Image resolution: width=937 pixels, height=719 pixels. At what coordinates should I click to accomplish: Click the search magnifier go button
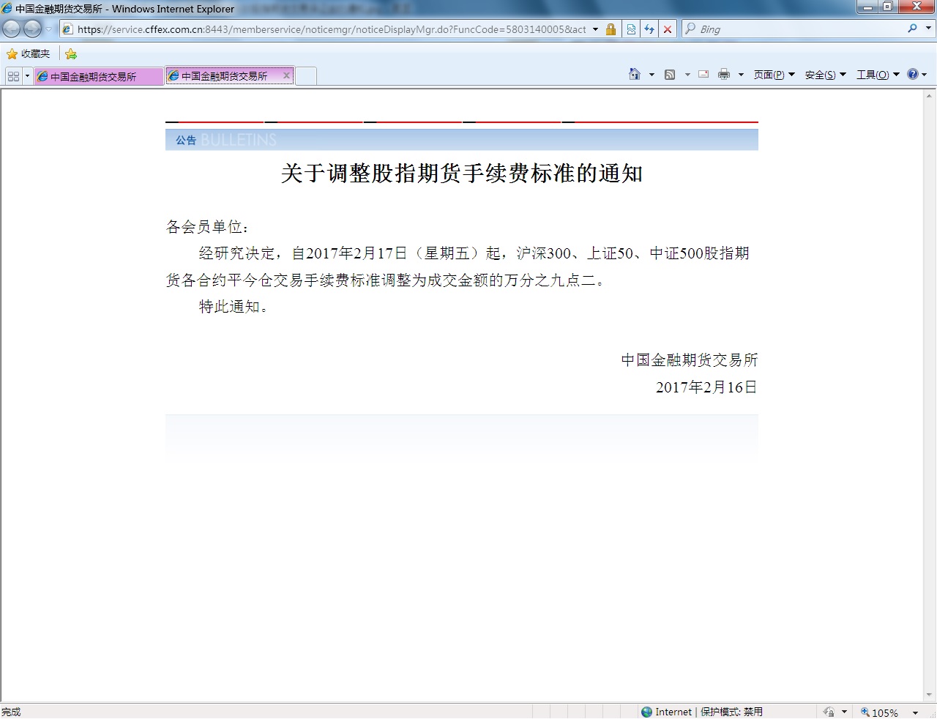[912, 29]
